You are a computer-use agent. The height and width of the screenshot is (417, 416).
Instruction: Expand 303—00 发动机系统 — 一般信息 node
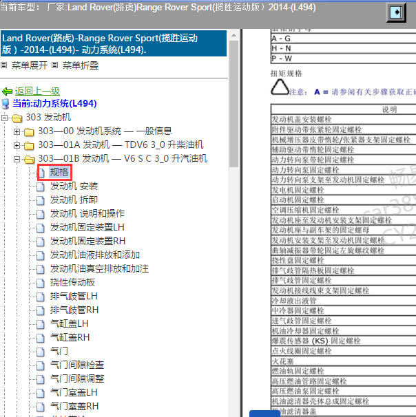pos(17,131)
